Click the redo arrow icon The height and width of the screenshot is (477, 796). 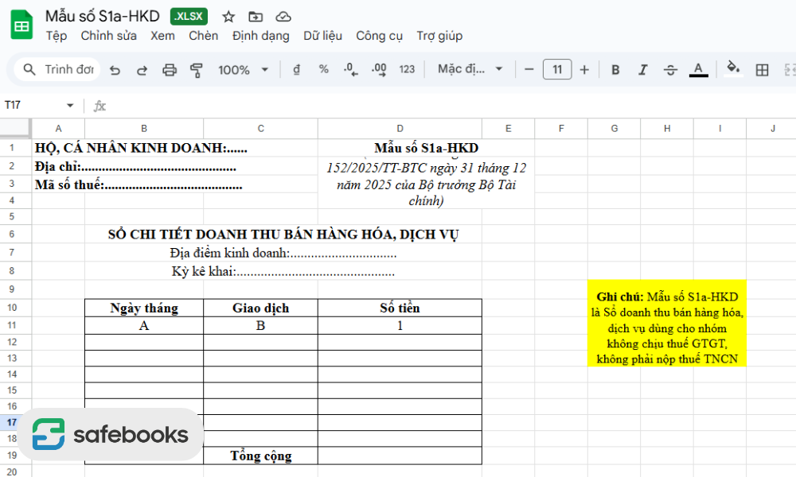pyautogui.click(x=142, y=70)
